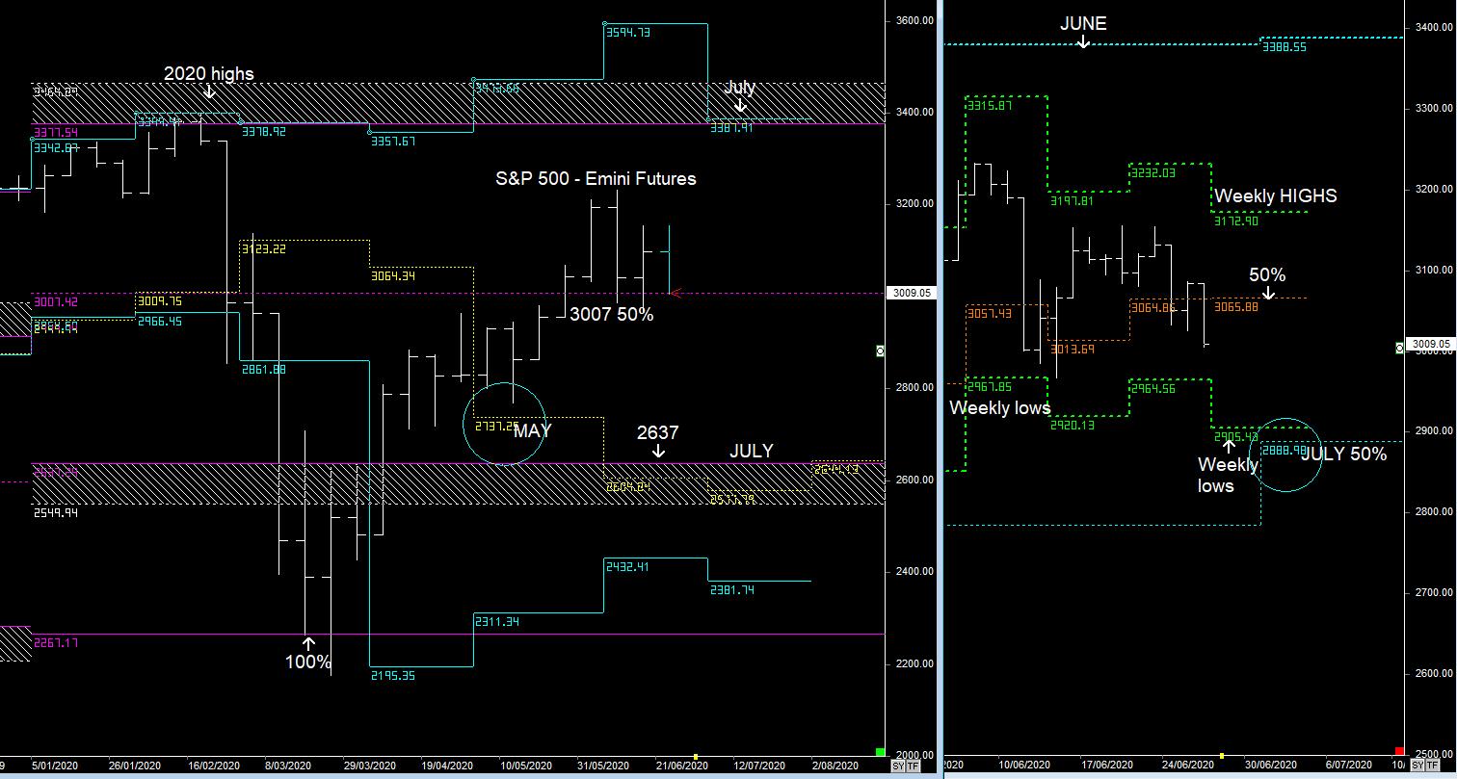
Task: Click the Weekly HIGHS label on right chart
Action: click(x=1276, y=195)
